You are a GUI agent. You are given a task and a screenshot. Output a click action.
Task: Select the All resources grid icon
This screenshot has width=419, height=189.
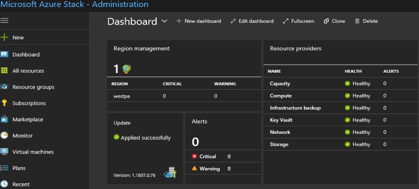5,71
